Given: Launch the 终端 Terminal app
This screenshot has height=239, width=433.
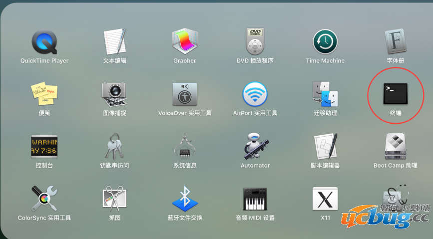Looking at the screenshot, I should (x=396, y=94).
